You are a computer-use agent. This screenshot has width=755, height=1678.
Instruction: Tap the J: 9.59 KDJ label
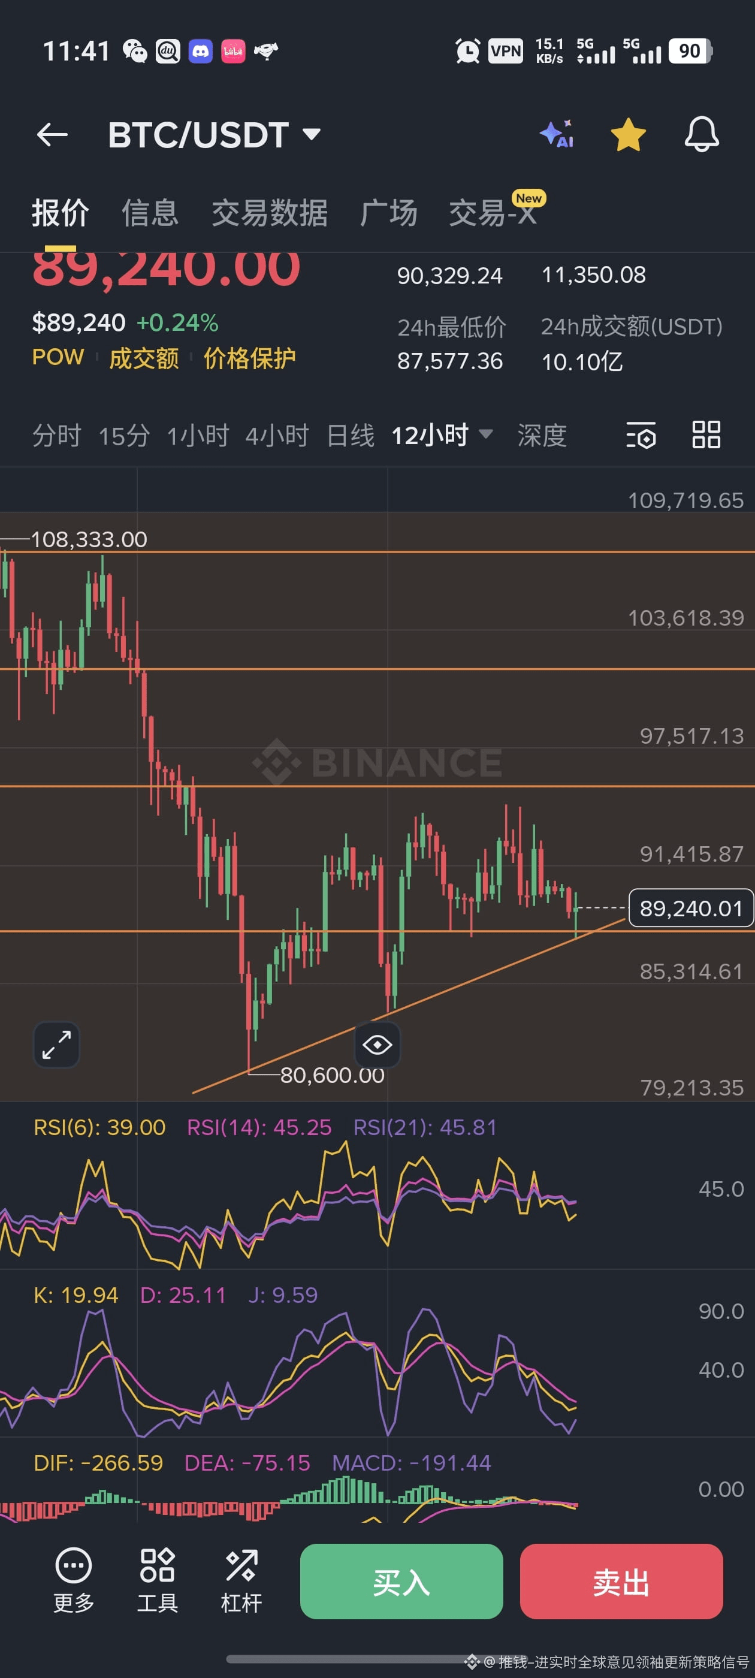283,1294
